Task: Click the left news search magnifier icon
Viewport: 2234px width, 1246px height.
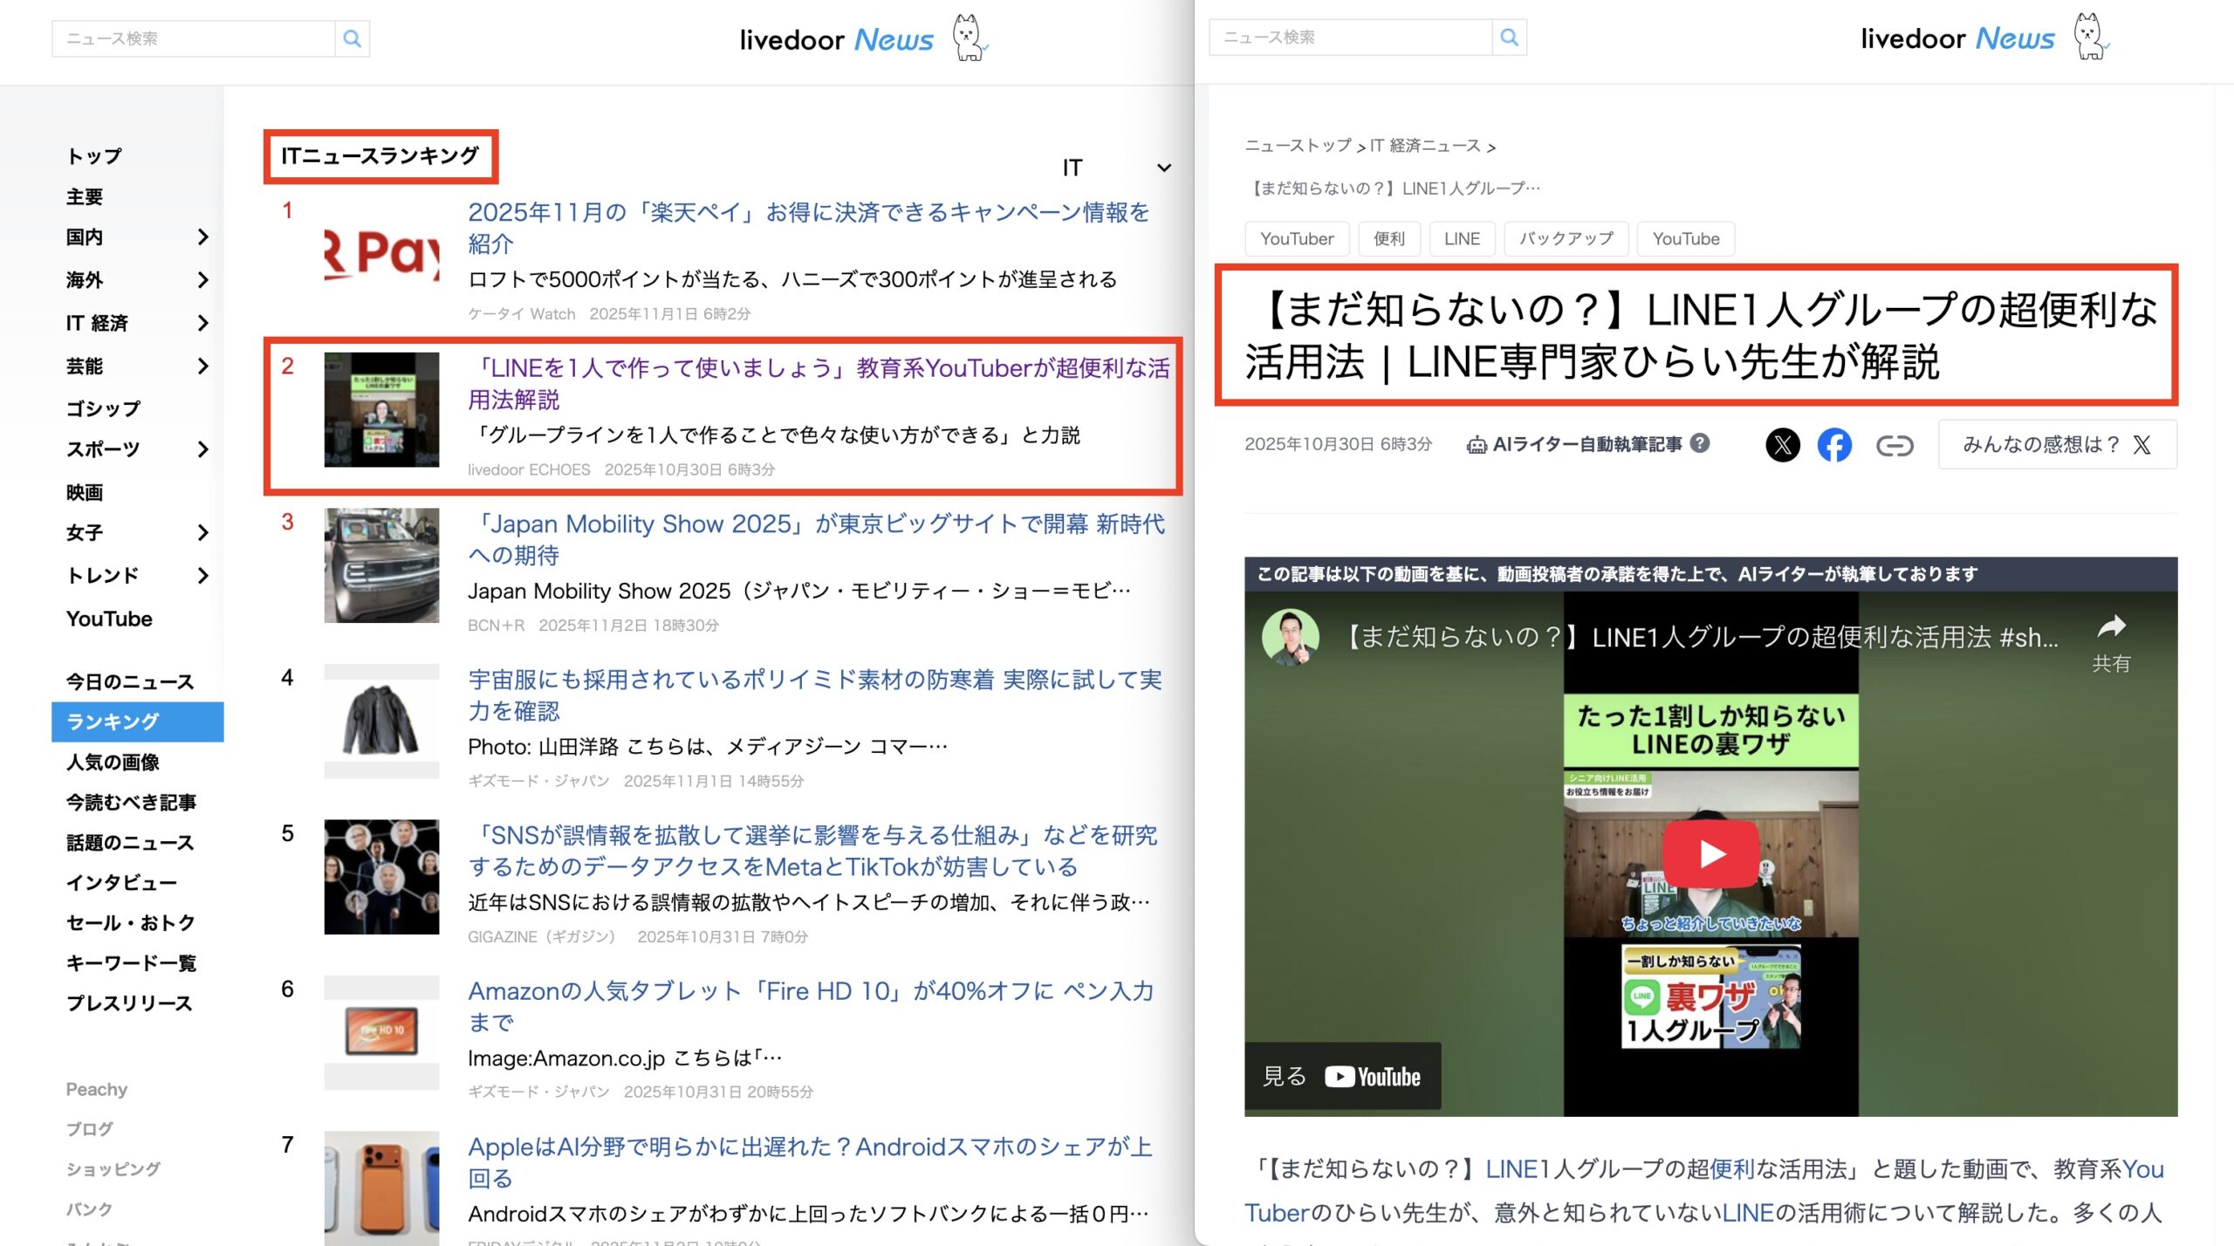Action: click(x=352, y=38)
